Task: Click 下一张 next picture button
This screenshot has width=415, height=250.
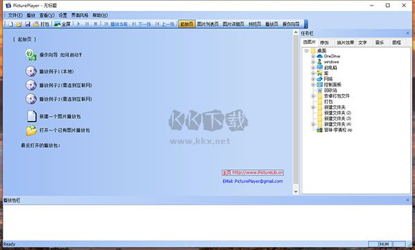Action: coord(142,24)
